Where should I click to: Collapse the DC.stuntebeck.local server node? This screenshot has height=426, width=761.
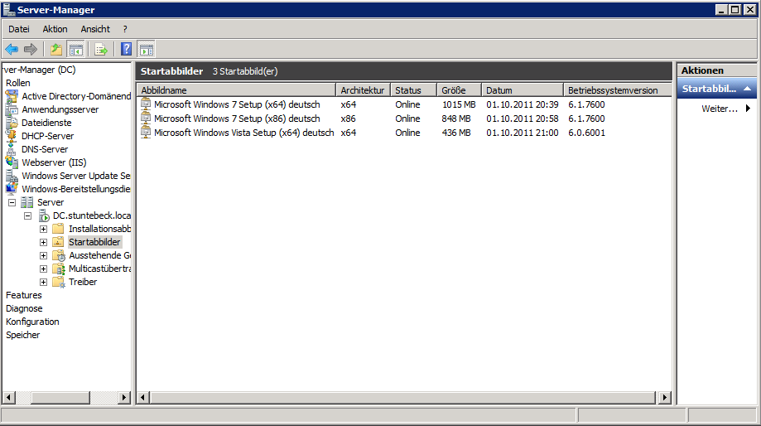(27, 215)
